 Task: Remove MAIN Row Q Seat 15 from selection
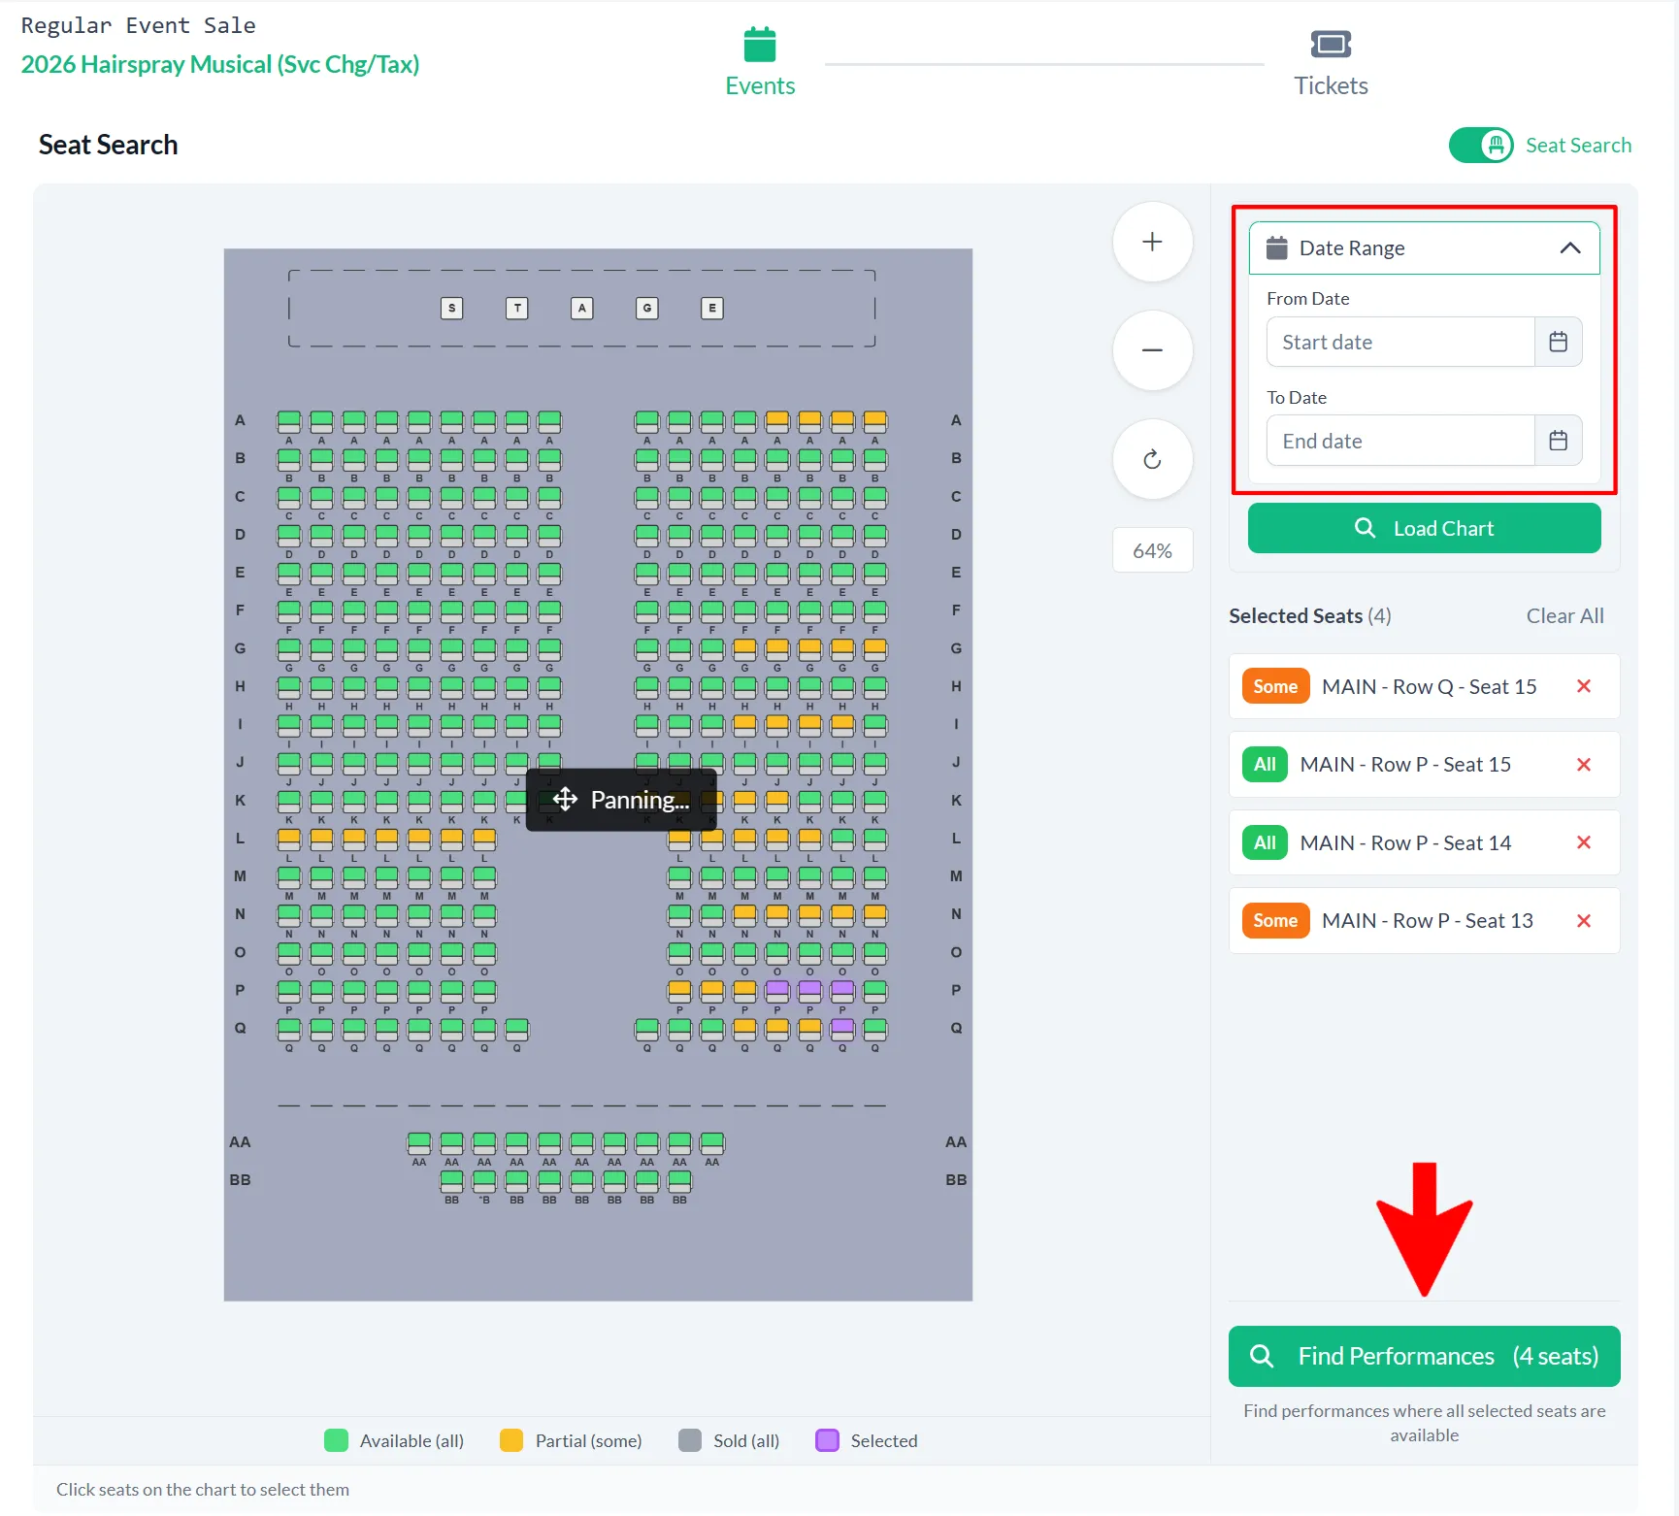coord(1584,686)
